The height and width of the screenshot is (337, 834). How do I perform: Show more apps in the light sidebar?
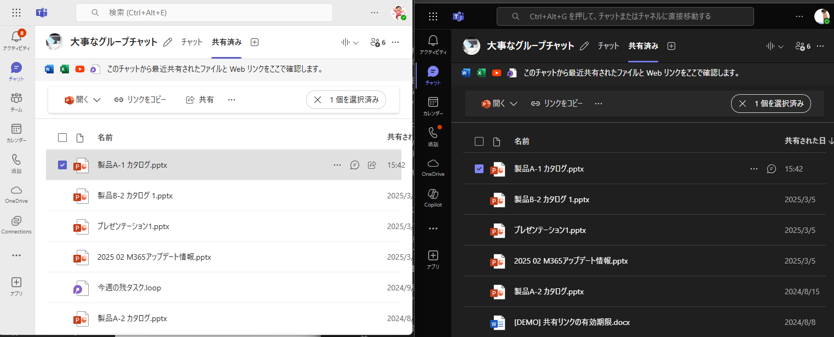click(16, 255)
